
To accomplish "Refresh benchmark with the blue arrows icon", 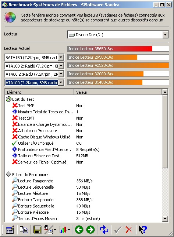I will (104, 230).
